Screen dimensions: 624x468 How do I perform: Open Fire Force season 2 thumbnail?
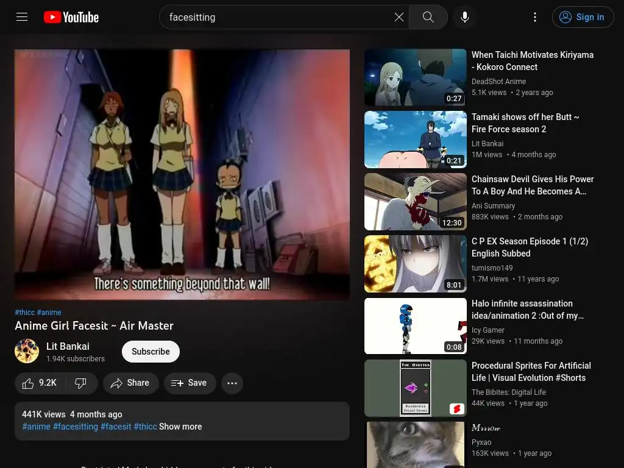coord(416,140)
